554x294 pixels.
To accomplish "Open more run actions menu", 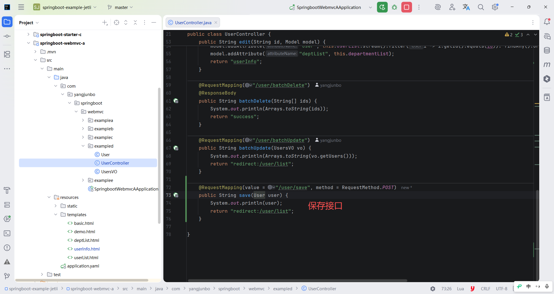I will click(x=419, y=7).
